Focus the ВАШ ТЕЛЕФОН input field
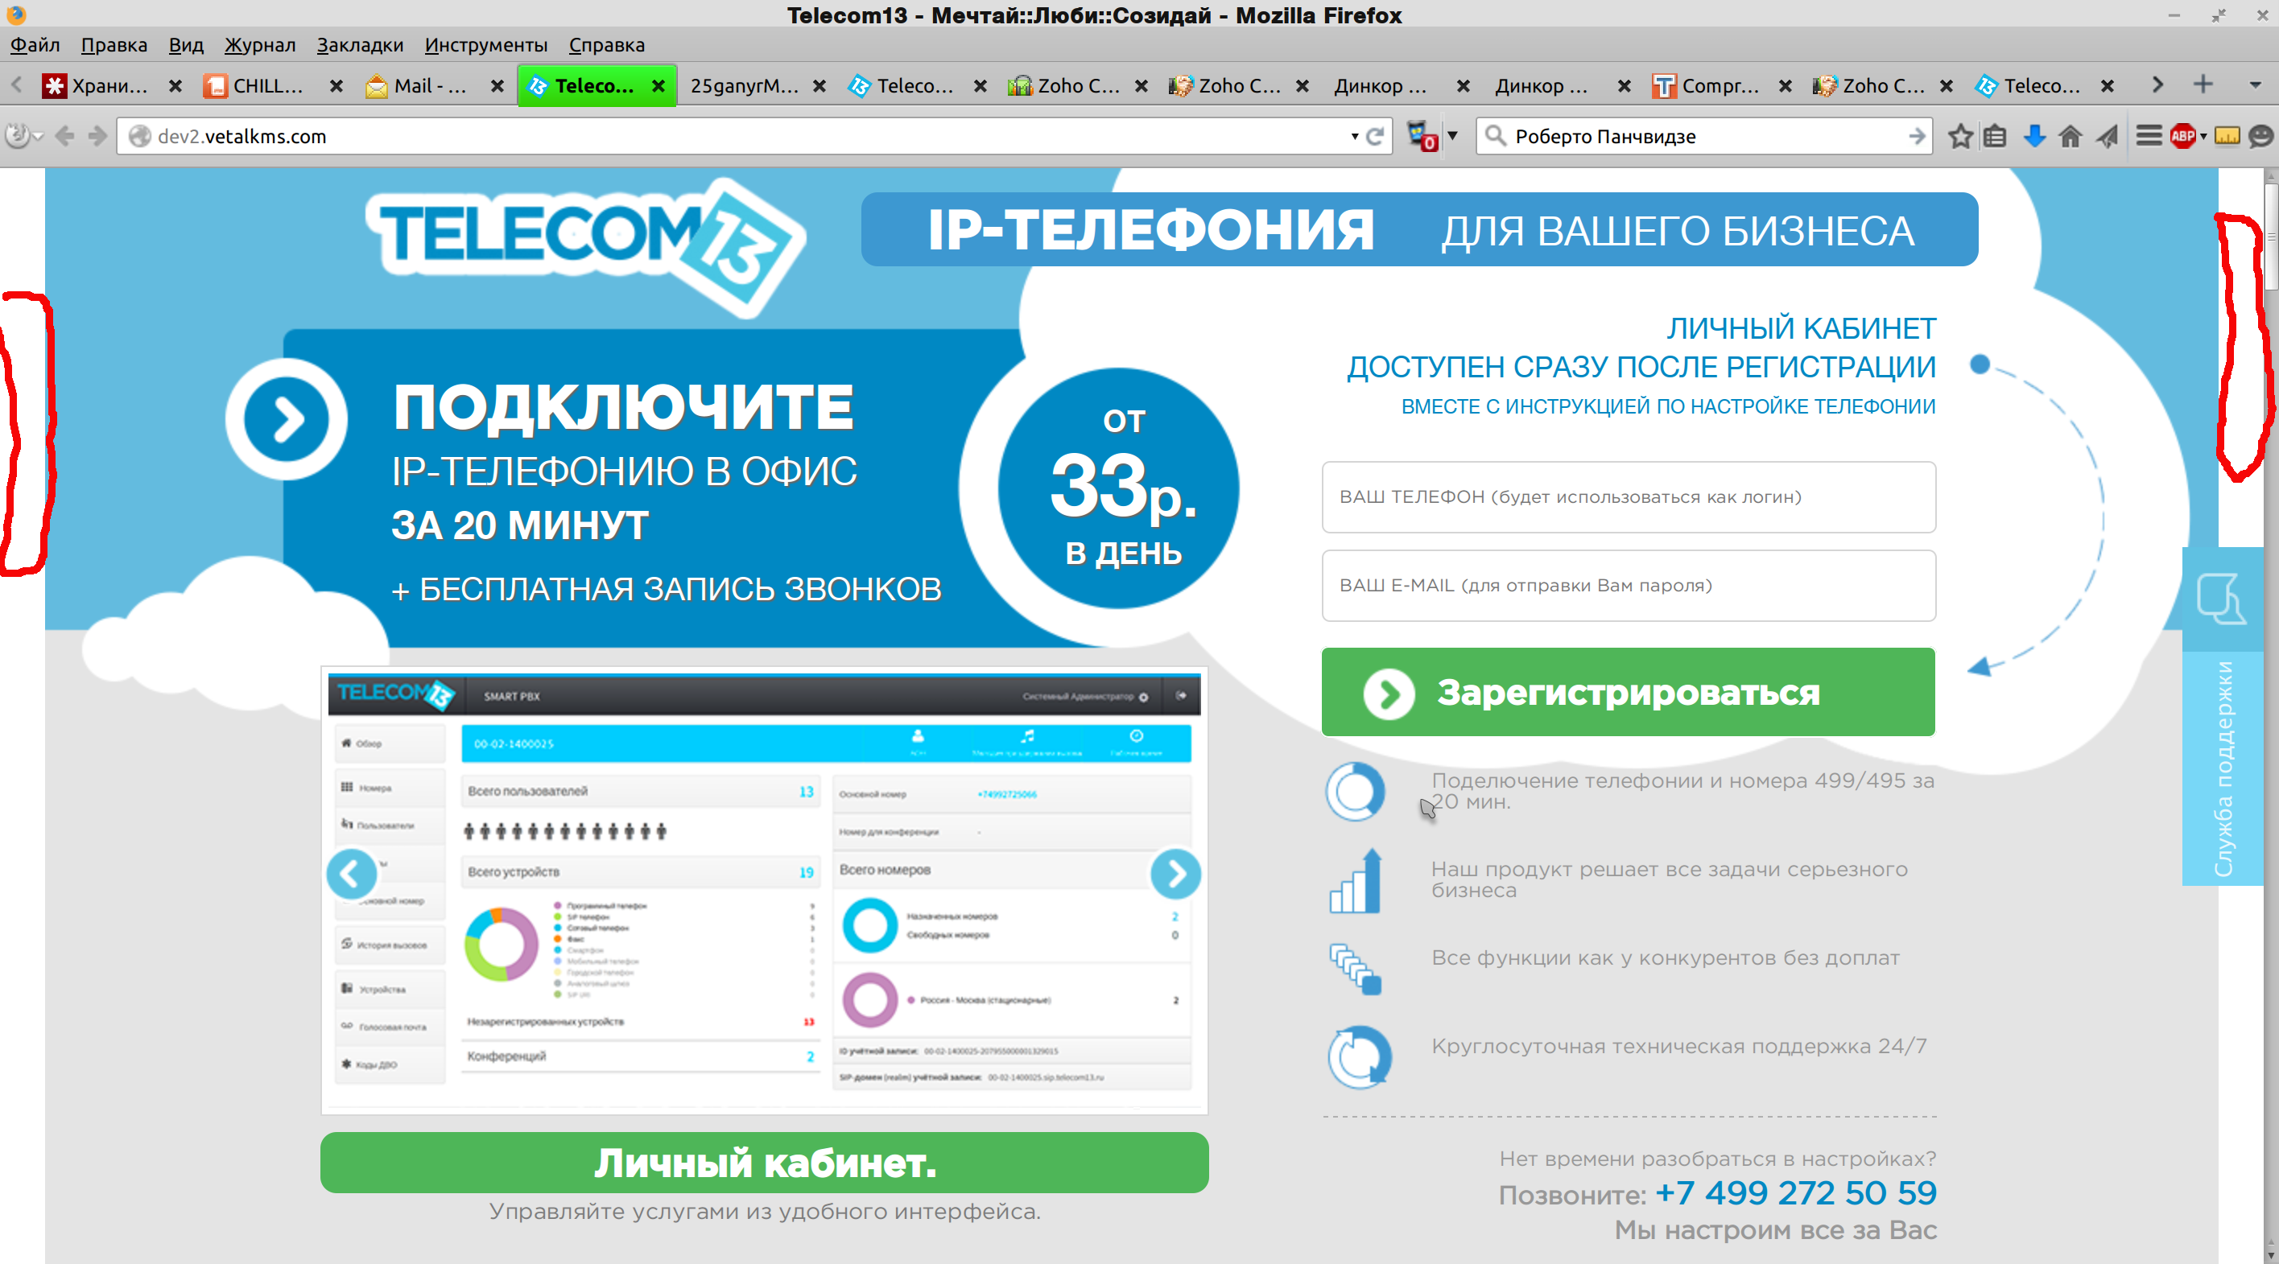The height and width of the screenshot is (1264, 2279). 1629,497
